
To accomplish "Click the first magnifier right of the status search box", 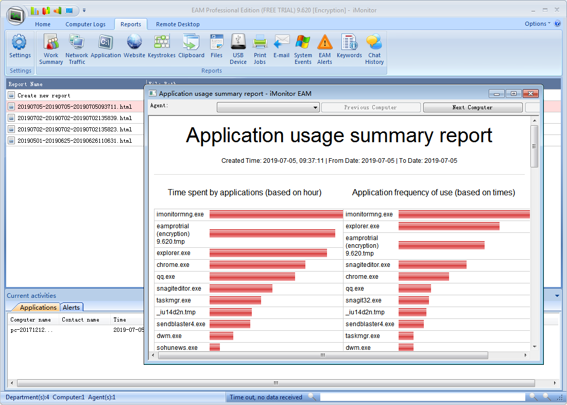I will [533, 397].
